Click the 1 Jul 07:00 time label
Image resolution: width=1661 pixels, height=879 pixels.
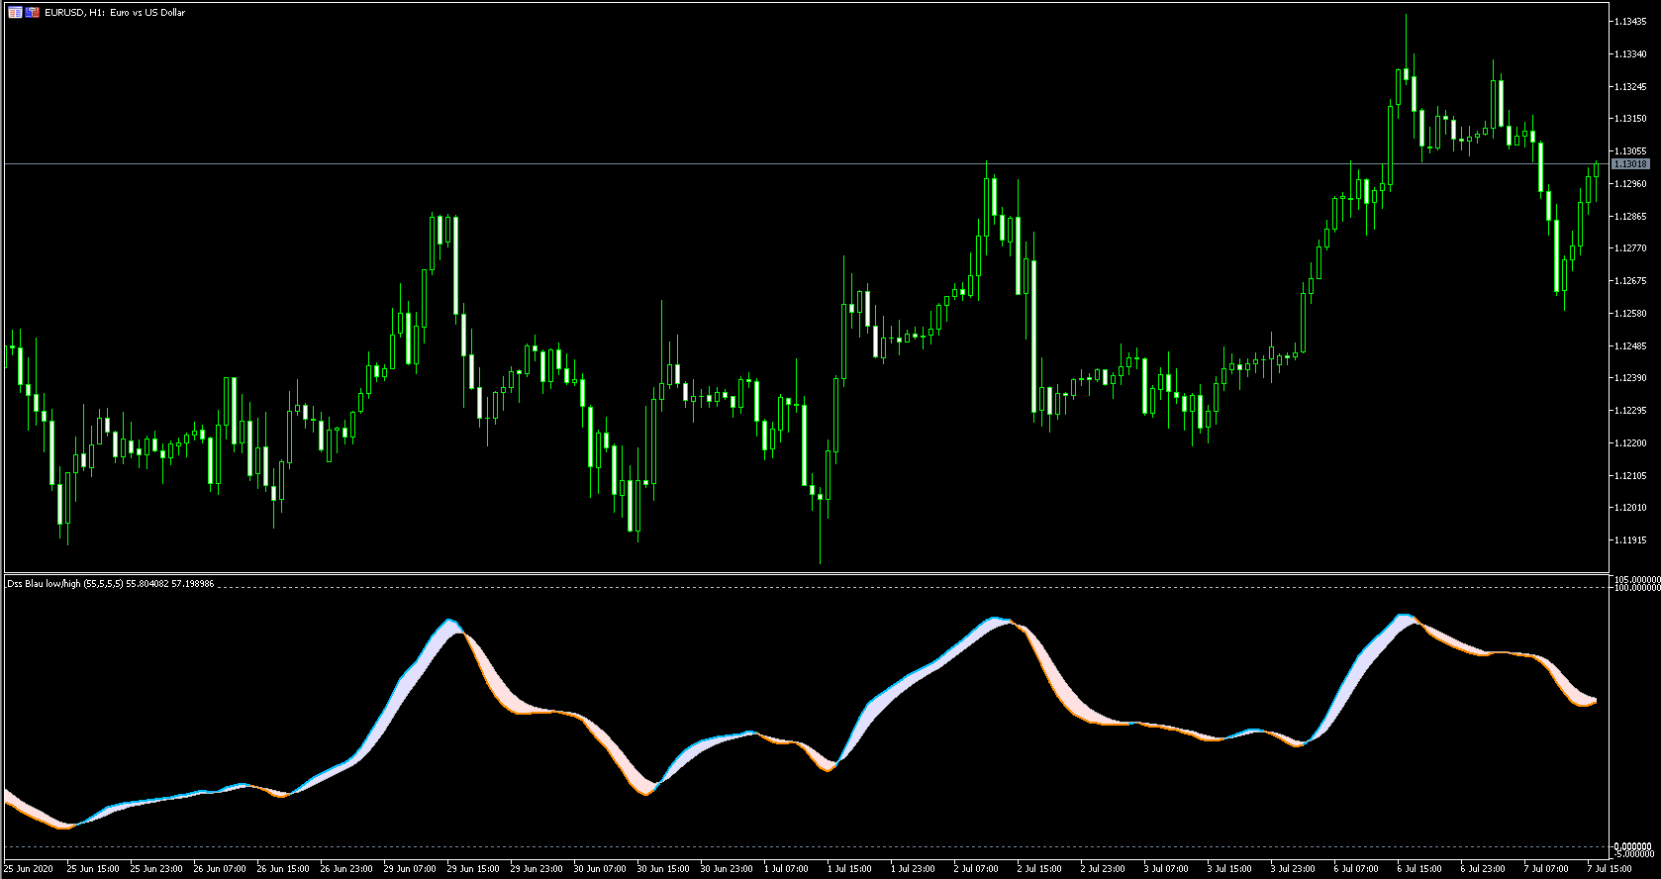(786, 869)
